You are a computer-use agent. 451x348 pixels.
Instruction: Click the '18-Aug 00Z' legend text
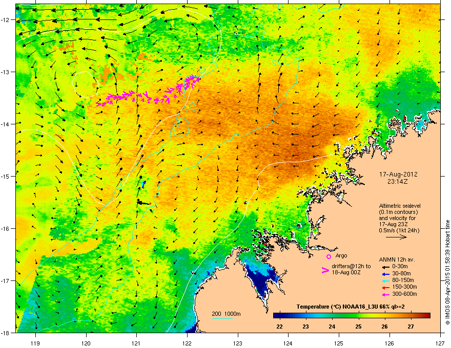pos(346,272)
